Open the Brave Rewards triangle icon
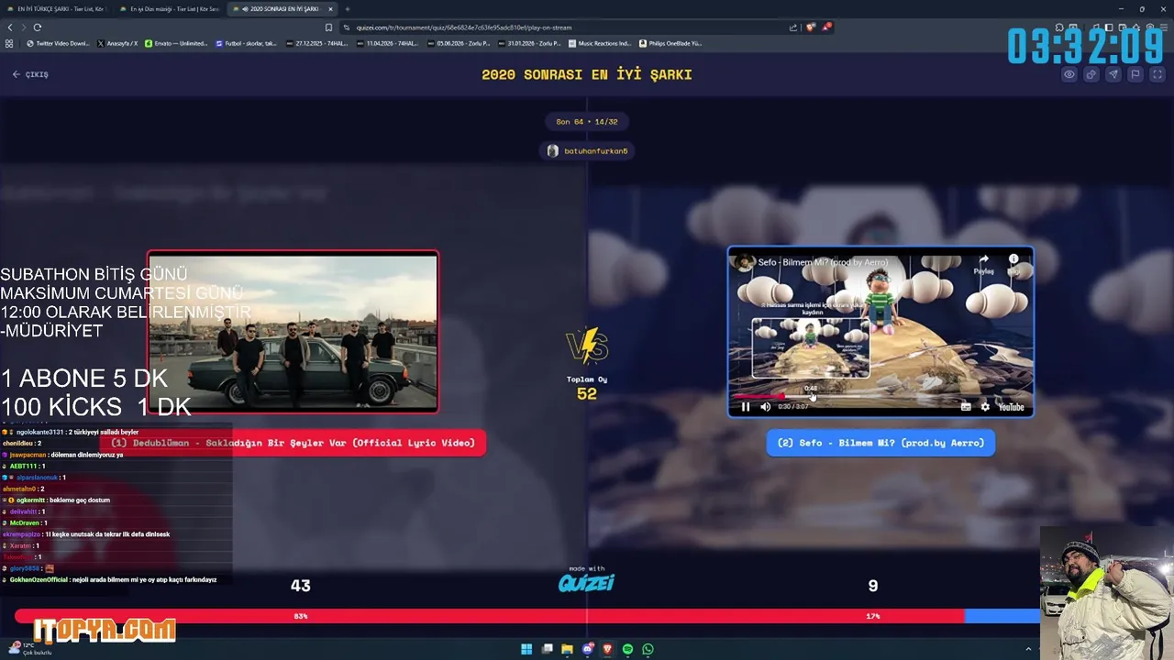The height and width of the screenshot is (660, 1174). [x=826, y=27]
